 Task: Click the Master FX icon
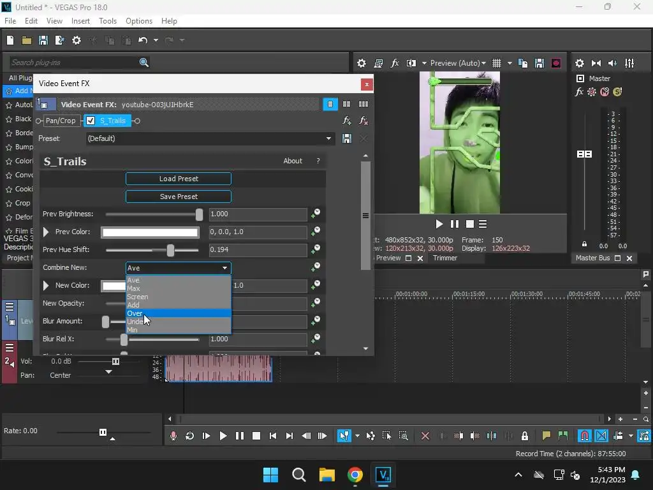pos(579,92)
